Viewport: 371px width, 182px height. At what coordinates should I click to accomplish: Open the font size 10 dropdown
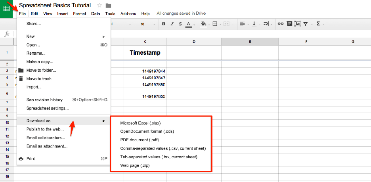point(147,24)
